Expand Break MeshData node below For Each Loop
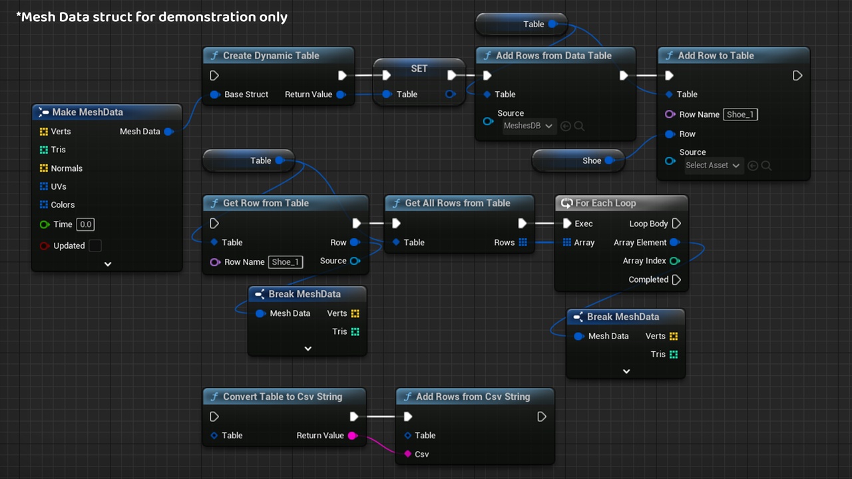Image resolution: width=852 pixels, height=479 pixels. coord(626,371)
